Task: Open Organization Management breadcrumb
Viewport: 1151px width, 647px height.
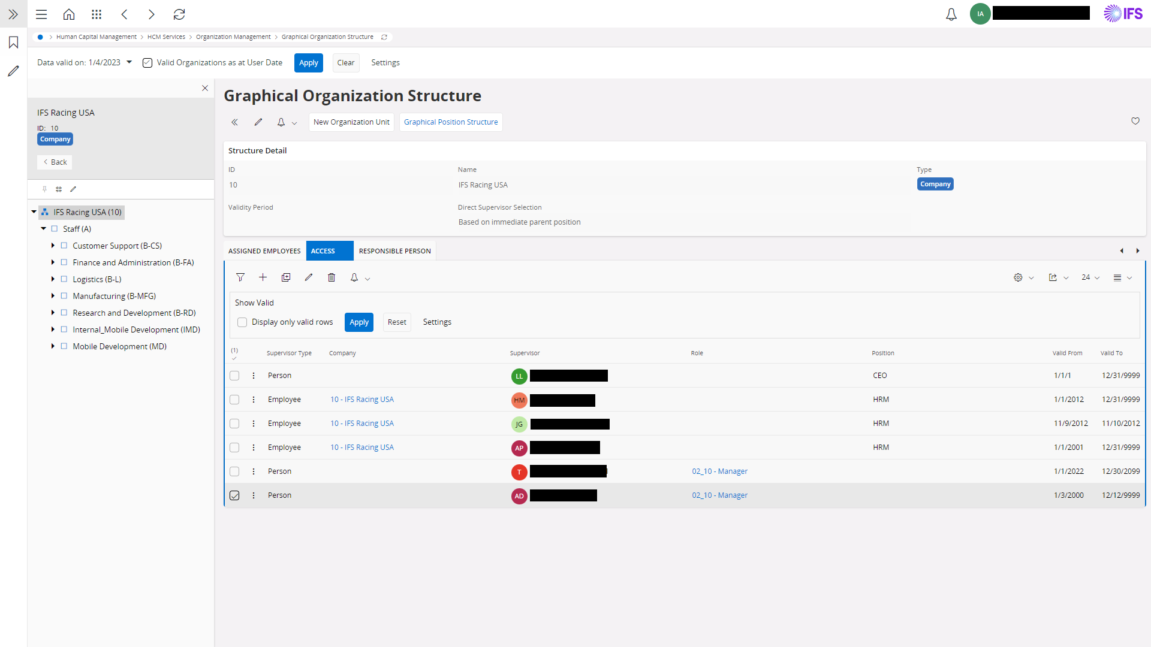Action: tap(233, 37)
